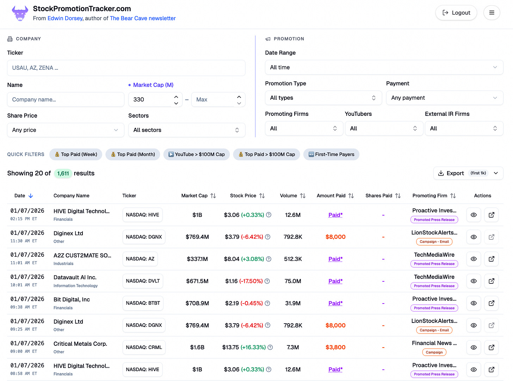Sort by Market Cap column arrows
Image resolution: width=513 pixels, height=381 pixels.
(213, 196)
